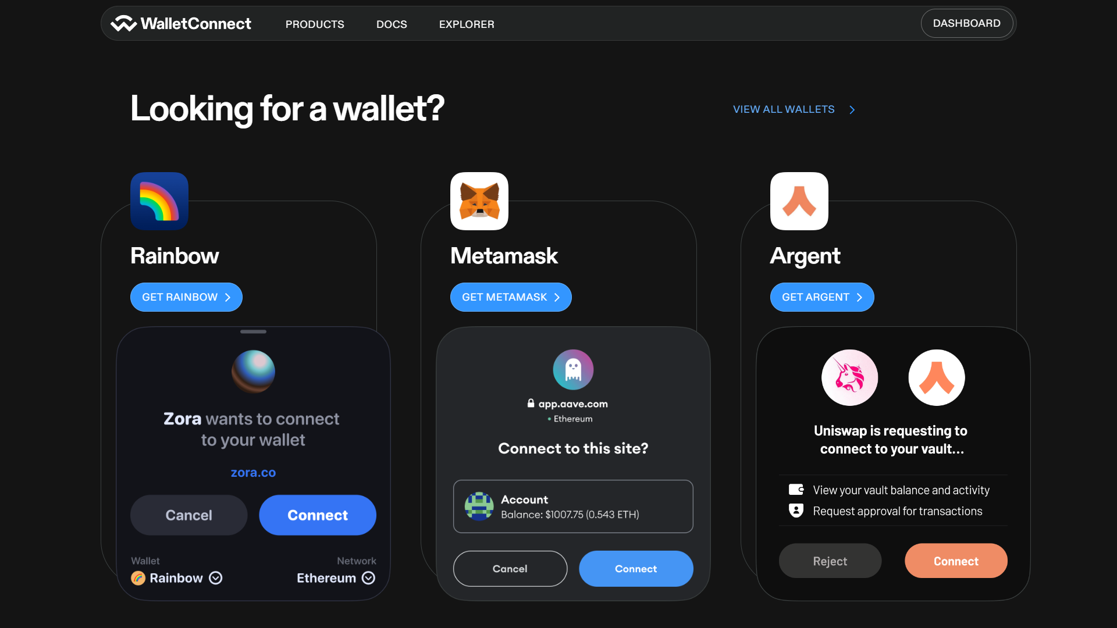The height and width of the screenshot is (628, 1117).
Task: Click the round Argent logo beside Uniswap
Action: pyautogui.click(x=937, y=377)
